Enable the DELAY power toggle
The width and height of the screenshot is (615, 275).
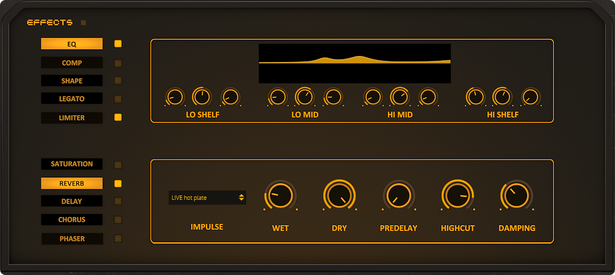coord(118,201)
